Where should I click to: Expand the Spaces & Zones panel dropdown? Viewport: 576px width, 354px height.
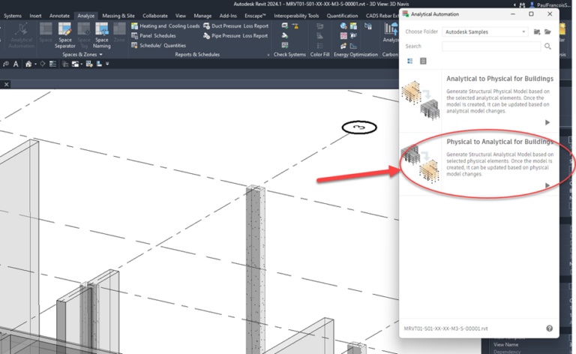100,55
